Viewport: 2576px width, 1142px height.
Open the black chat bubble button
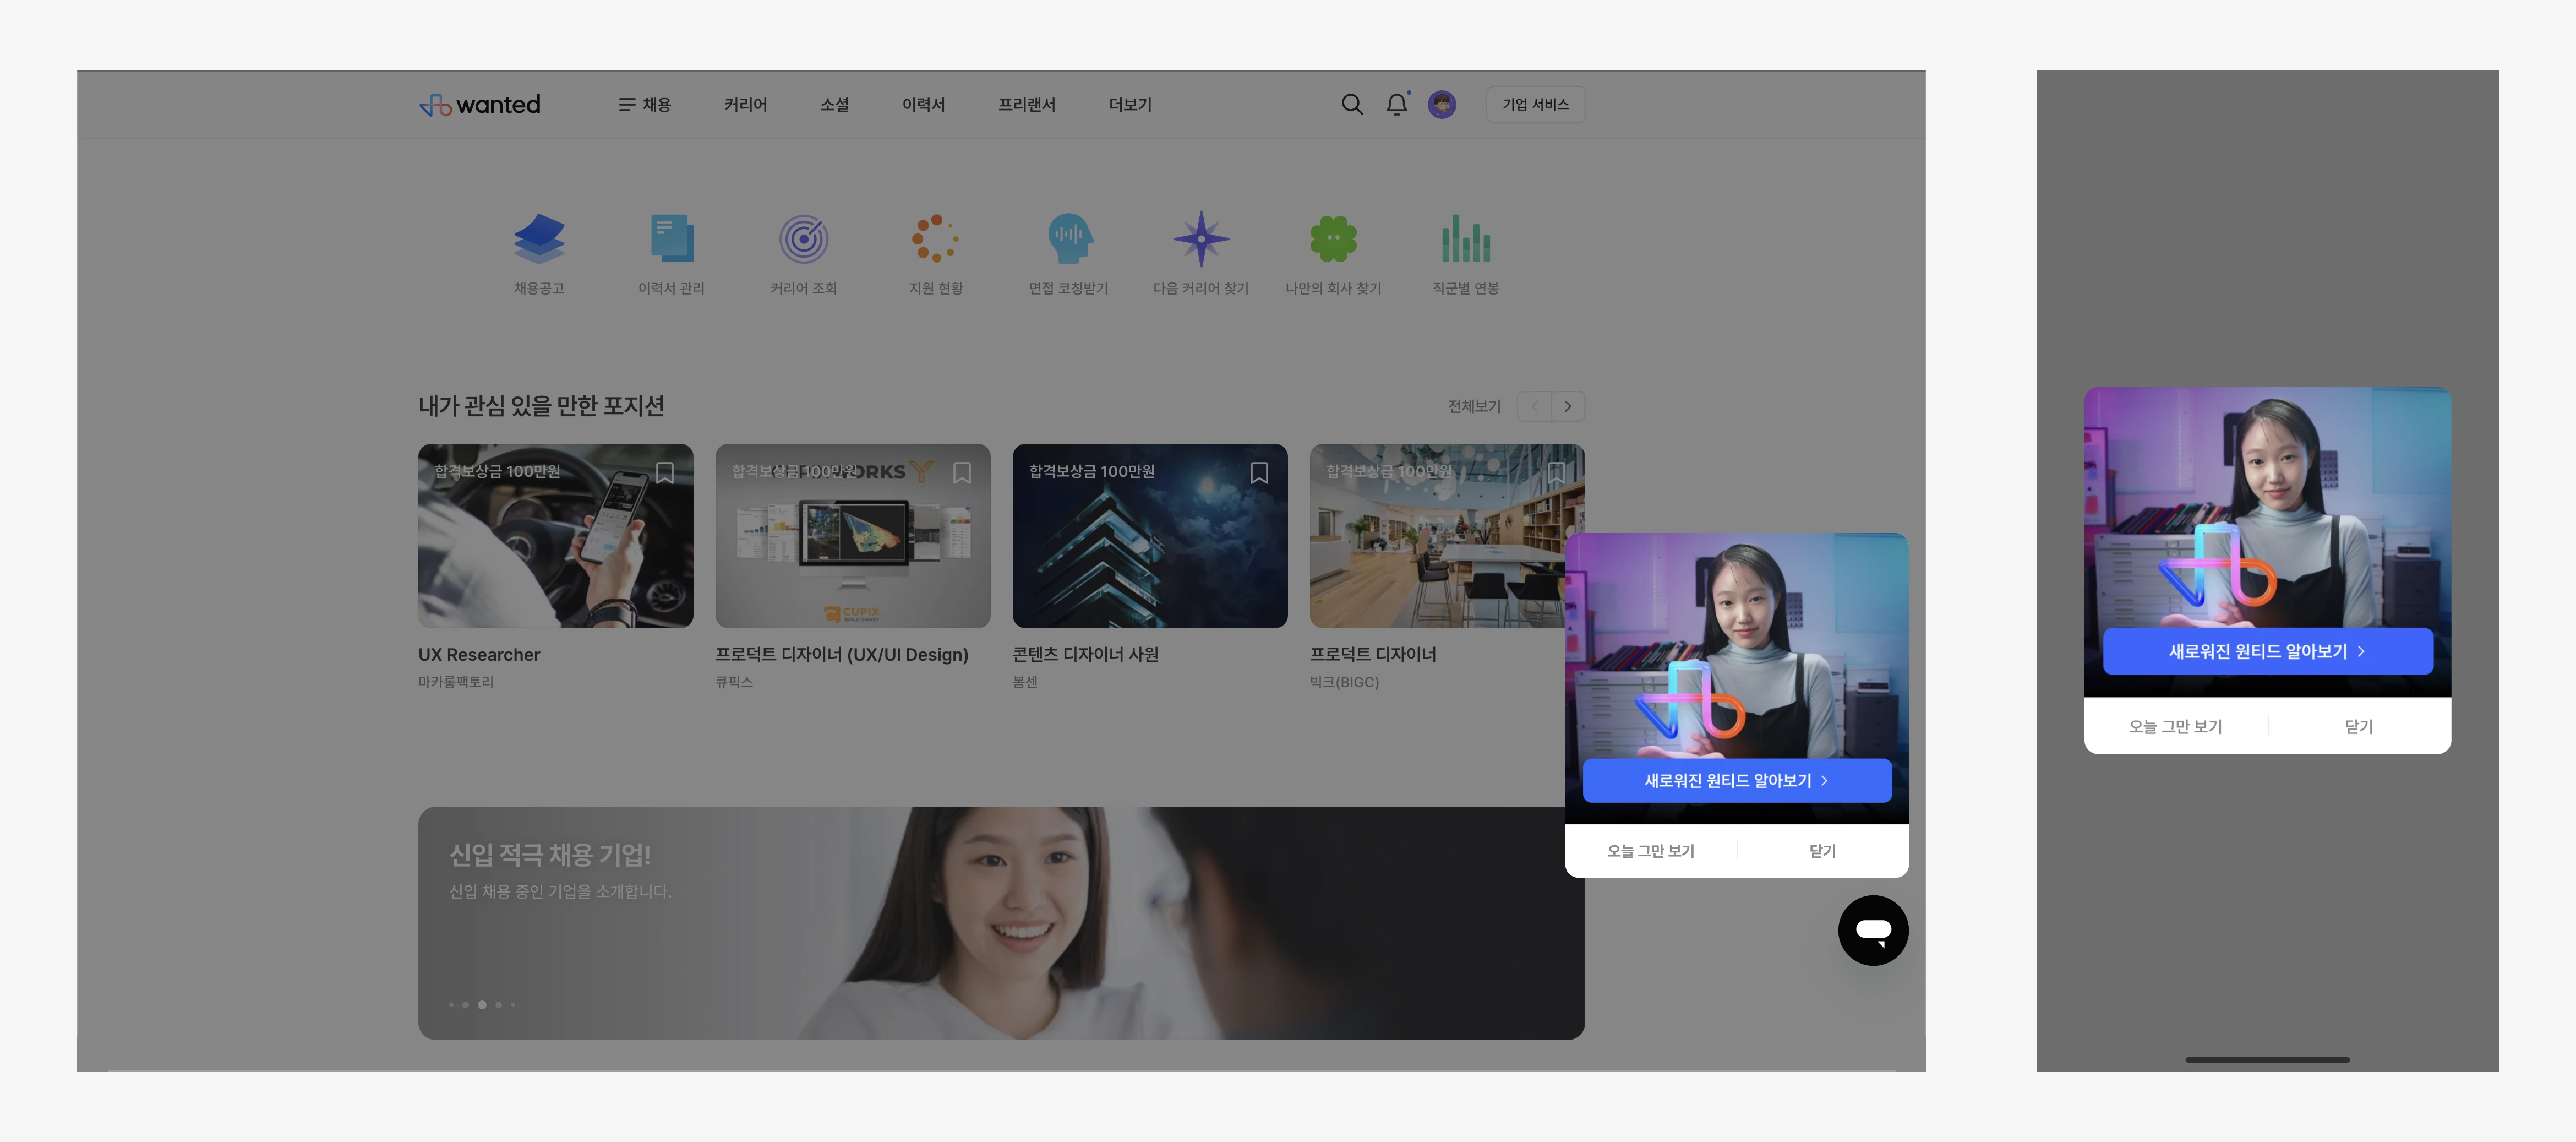tap(1873, 930)
